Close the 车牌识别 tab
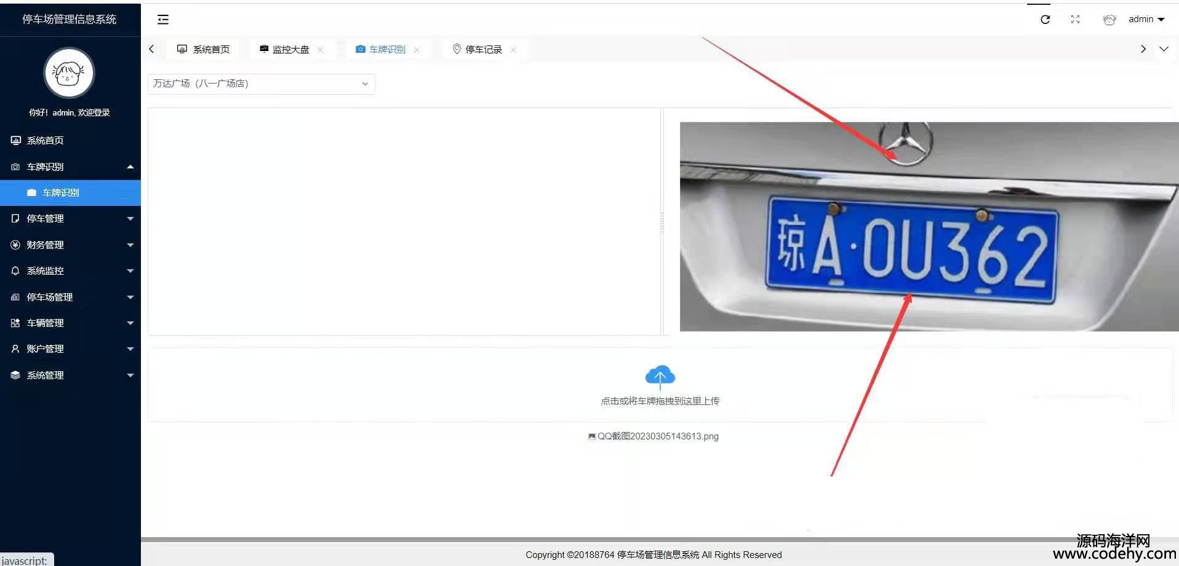Viewport: 1179px width, 566px height. click(417, 50)
